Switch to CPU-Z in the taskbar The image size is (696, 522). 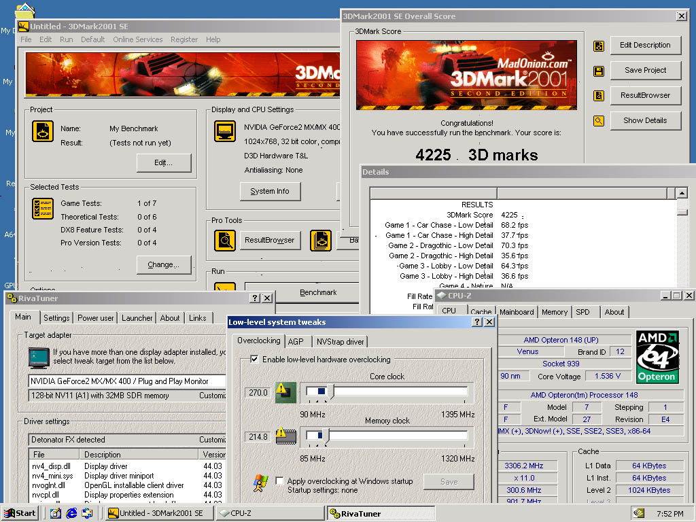click(x=270, y=513)
